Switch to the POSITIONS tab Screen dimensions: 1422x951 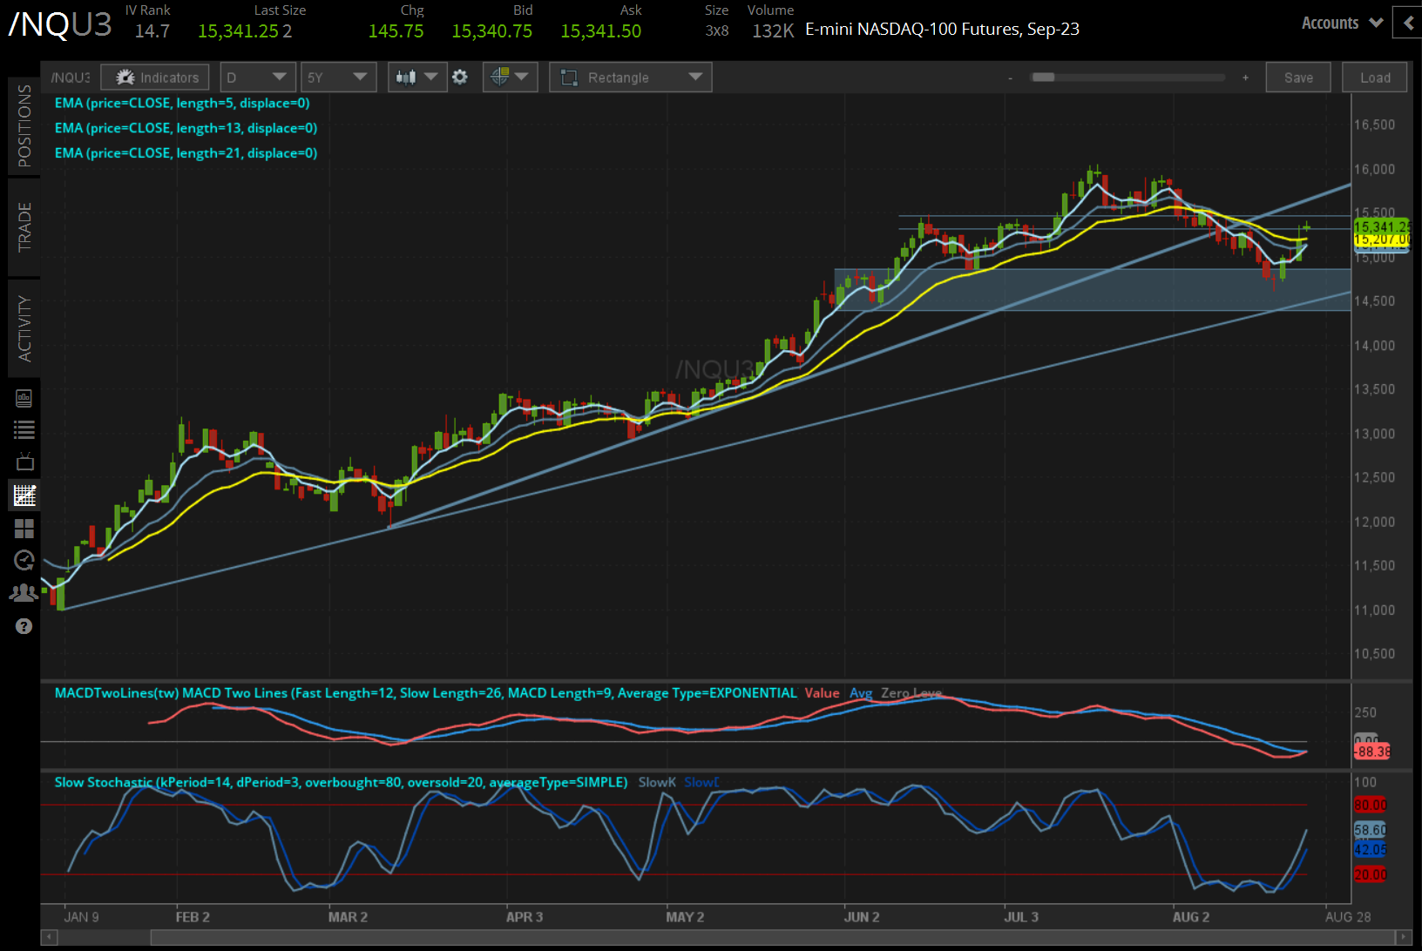point(24,125)
